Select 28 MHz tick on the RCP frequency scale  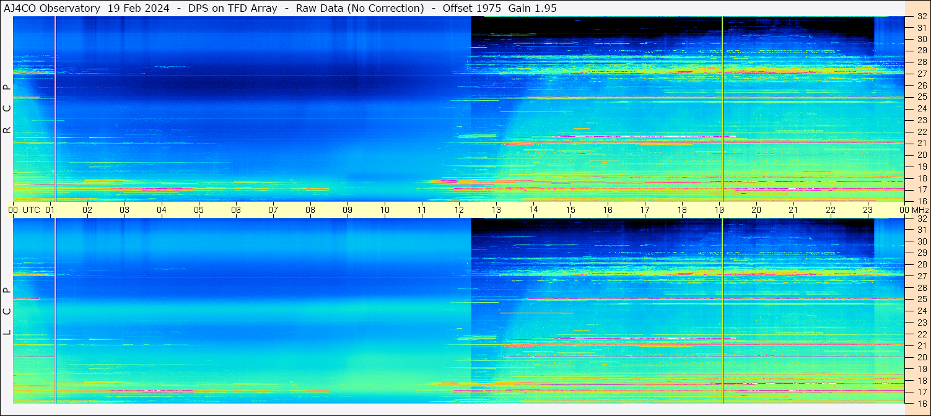point(921,62)
